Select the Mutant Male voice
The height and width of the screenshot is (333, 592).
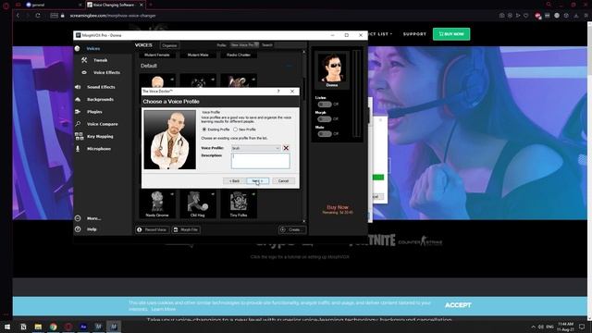pos(198,55)
